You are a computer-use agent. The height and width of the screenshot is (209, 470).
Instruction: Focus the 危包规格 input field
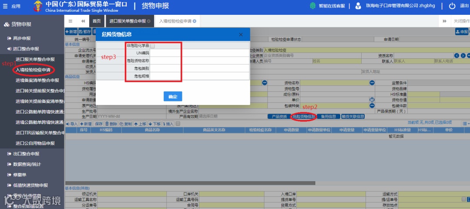click(x=200, y=76)
